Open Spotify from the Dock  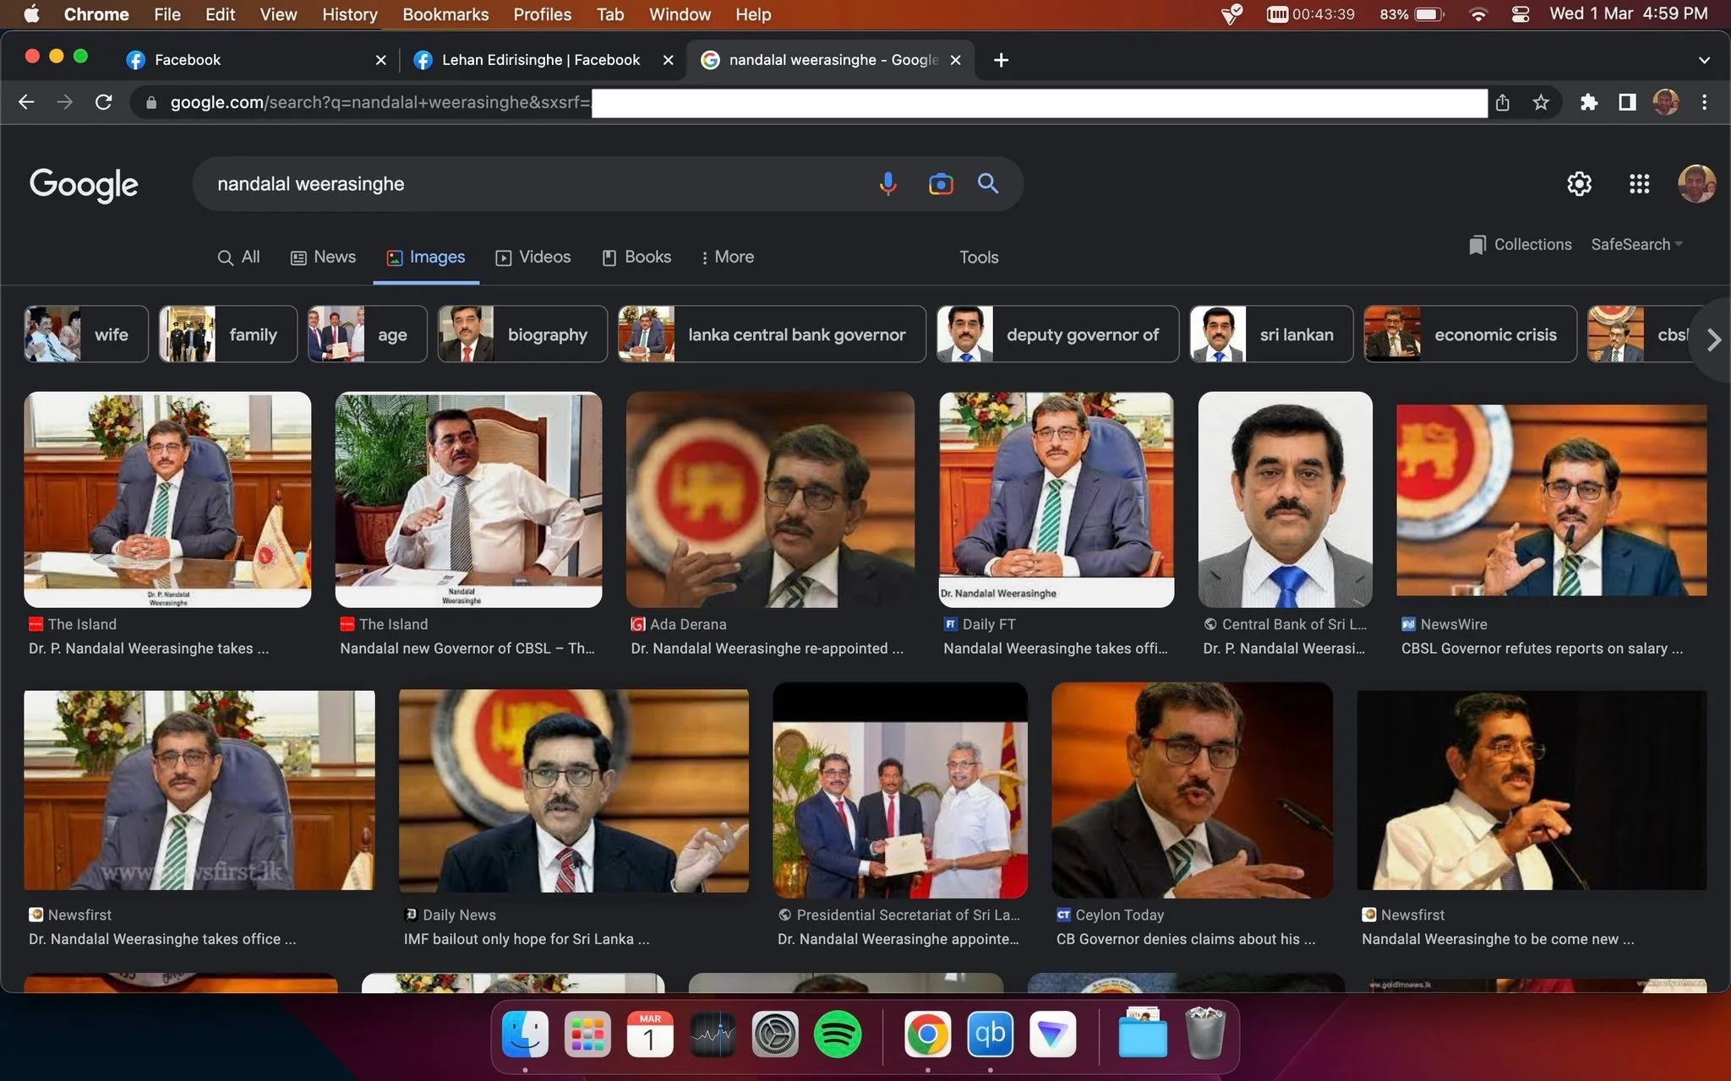[838, 1034]
